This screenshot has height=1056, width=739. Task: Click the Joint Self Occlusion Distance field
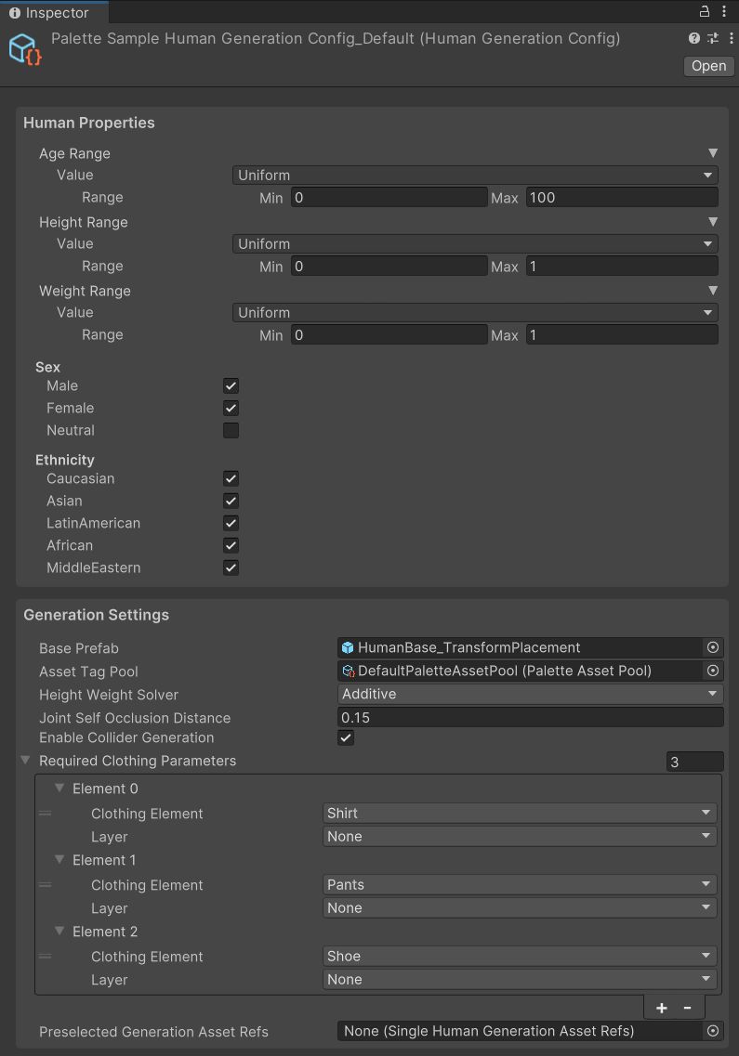tap(530, 717)
